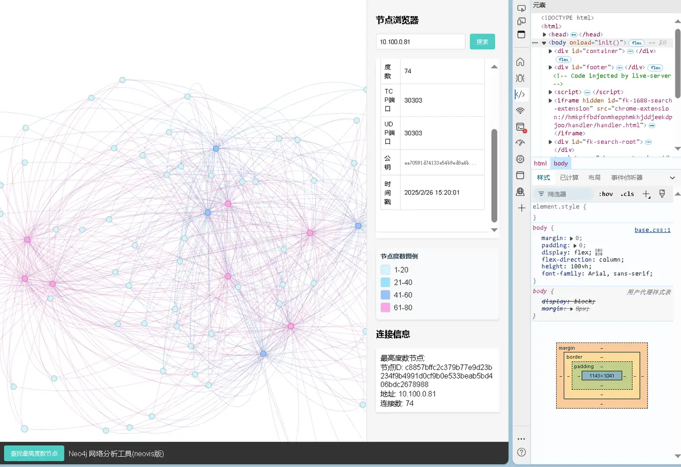Screen dimensions: 681x467
Task: Click the timestamp value 2025/2/26 15:20:01
Action: pyautogui.click(x=432, y=193)
